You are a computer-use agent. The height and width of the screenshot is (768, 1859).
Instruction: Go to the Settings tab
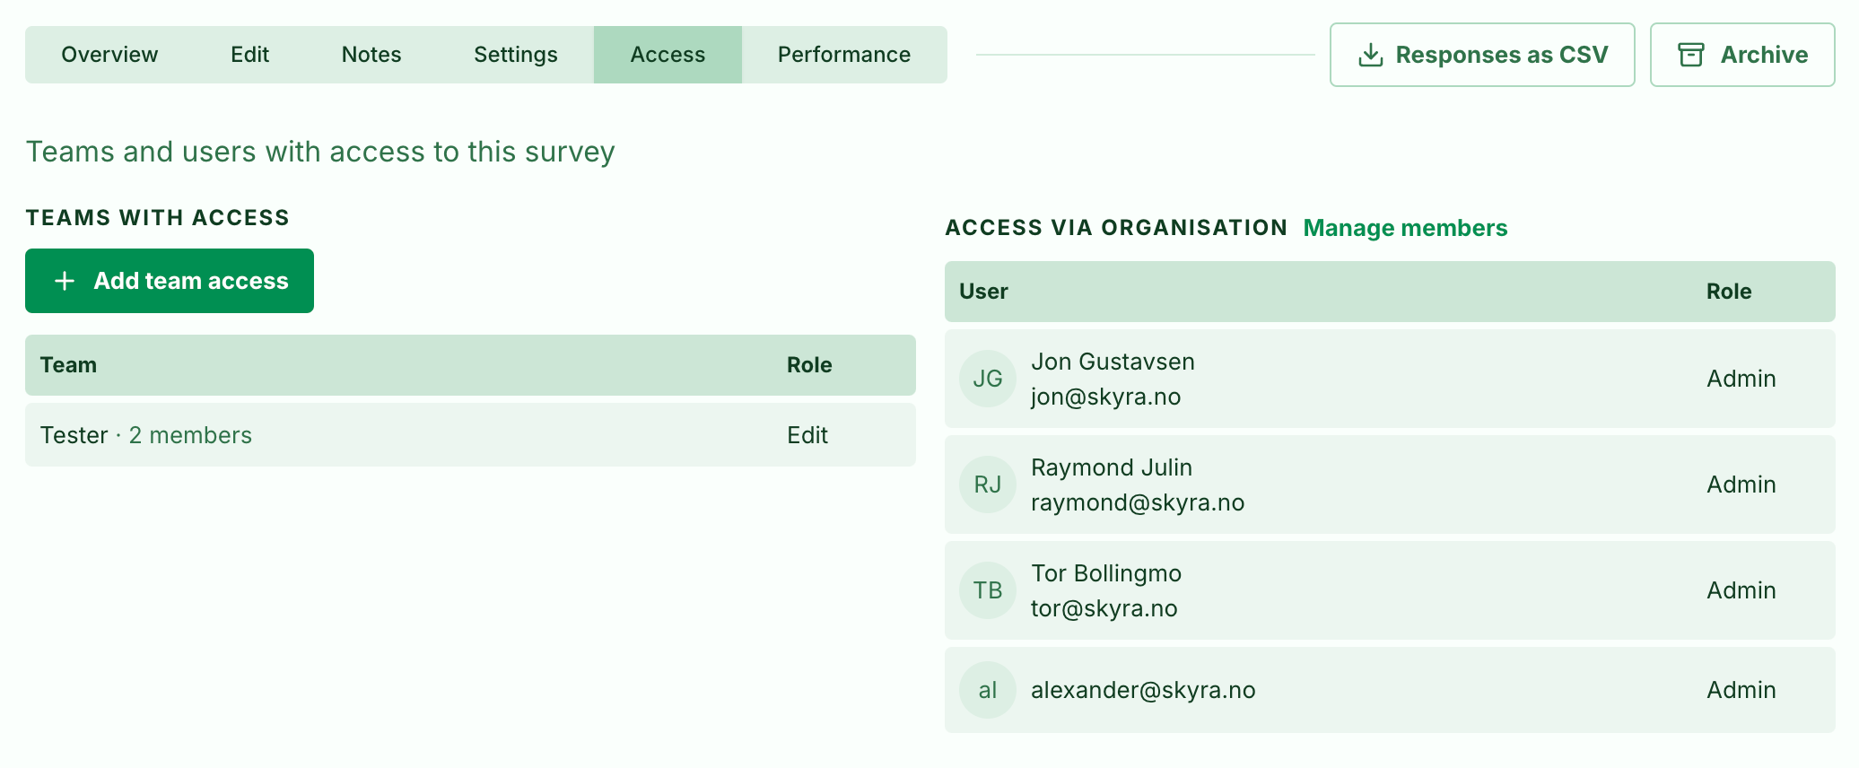[516, 55]
